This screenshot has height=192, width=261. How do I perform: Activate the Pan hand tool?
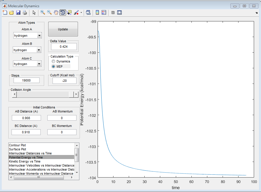coord(56,12)
